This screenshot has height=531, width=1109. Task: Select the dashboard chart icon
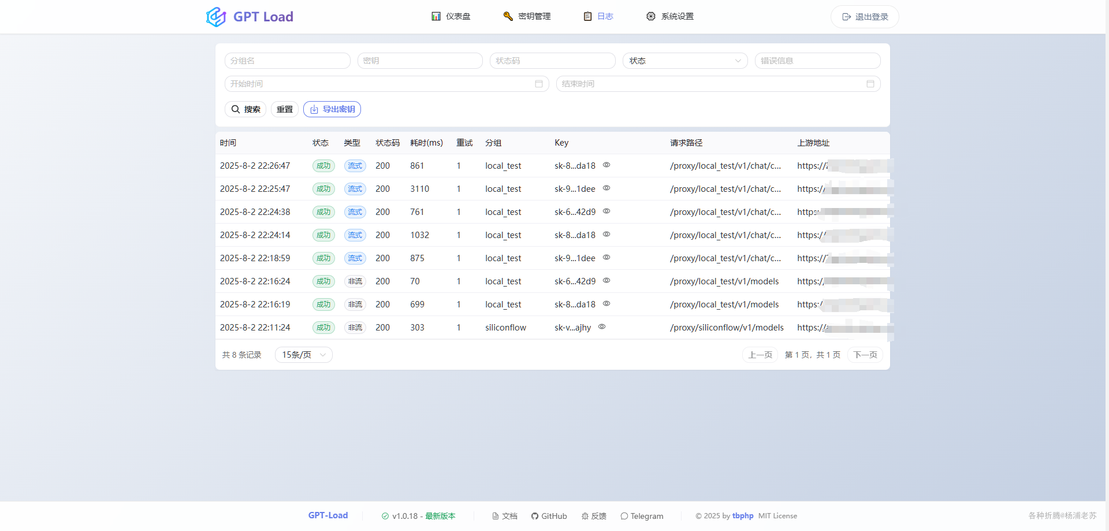coord(435,16)
